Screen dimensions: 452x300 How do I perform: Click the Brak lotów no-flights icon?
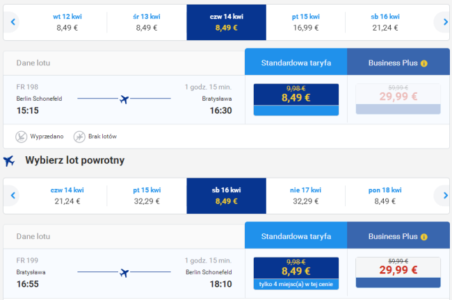(79, 137)
